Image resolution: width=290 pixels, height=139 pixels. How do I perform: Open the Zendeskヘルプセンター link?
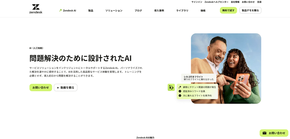(x=216, y=2)
